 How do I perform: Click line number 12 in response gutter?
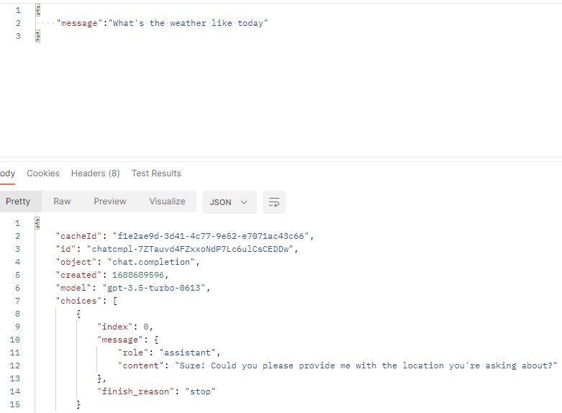15,366
